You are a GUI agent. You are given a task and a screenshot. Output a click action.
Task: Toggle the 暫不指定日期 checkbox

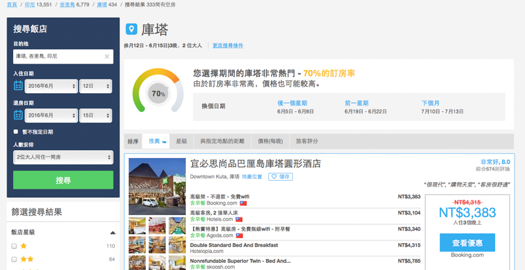(x=15, y=132)
